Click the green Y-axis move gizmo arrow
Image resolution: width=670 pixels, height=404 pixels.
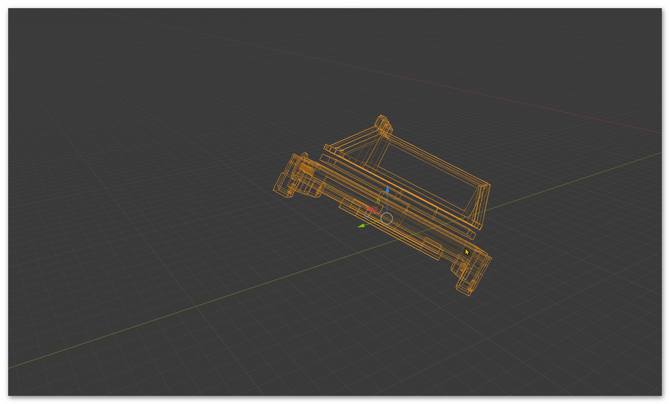click(362, 226)
